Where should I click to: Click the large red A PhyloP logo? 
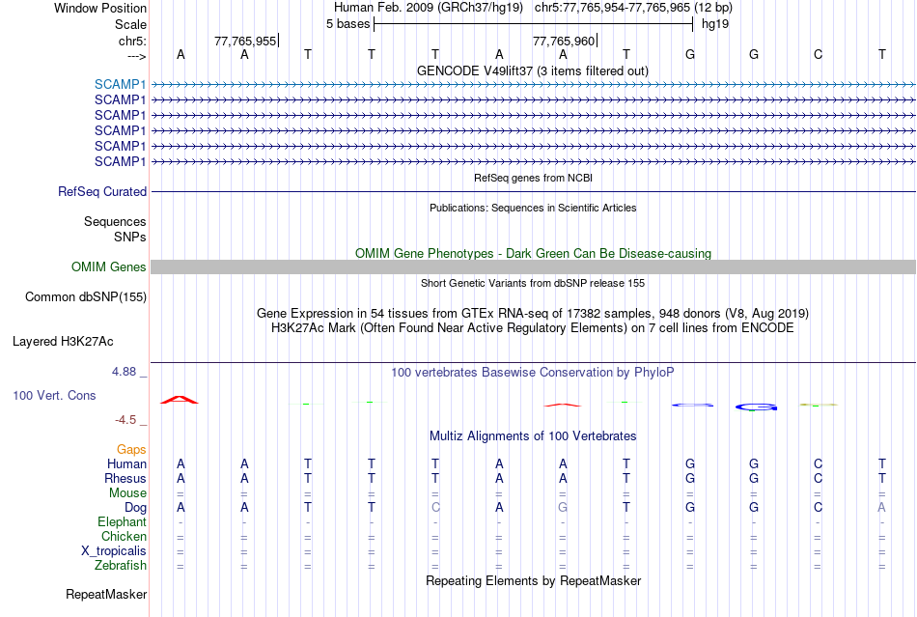(180, 400)
